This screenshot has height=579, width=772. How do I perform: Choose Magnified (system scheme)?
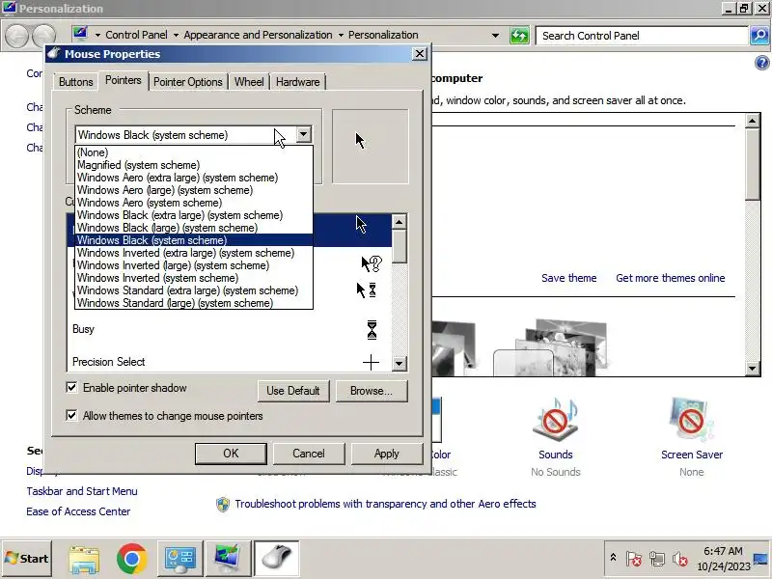click(x=194, y=165)
